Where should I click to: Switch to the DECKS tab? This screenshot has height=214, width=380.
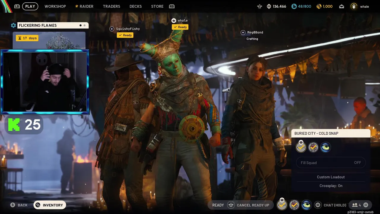(136, 6)
